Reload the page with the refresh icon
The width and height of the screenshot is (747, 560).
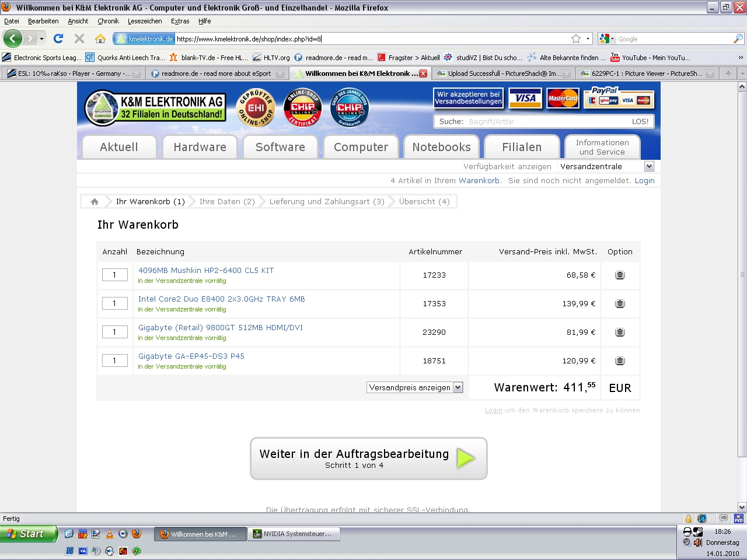(x=58, y=38)
